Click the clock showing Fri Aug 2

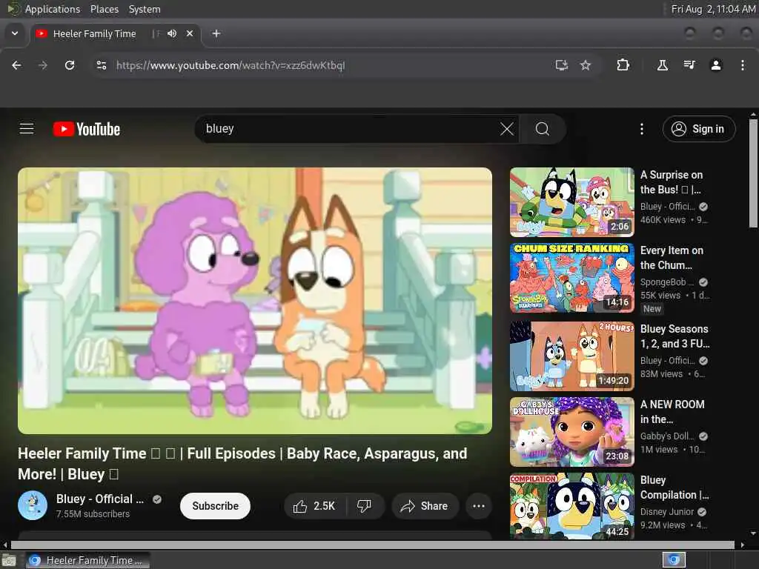(x=713, y=9)
